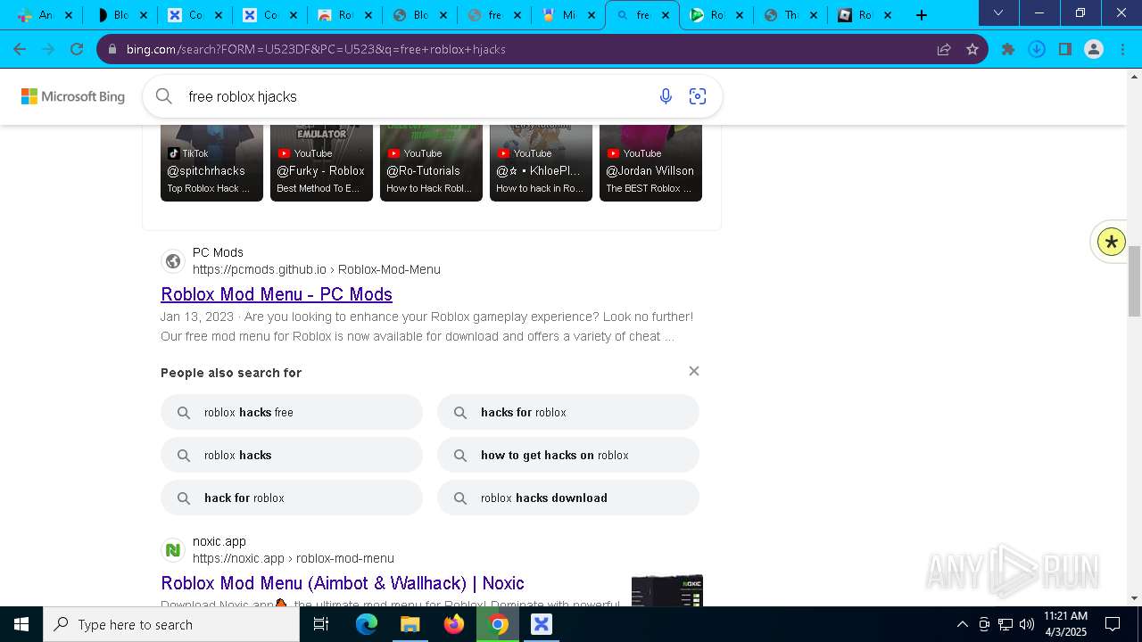Open visual search camera icon
The height and width of the screenshot is (642, 1142).
698,96
